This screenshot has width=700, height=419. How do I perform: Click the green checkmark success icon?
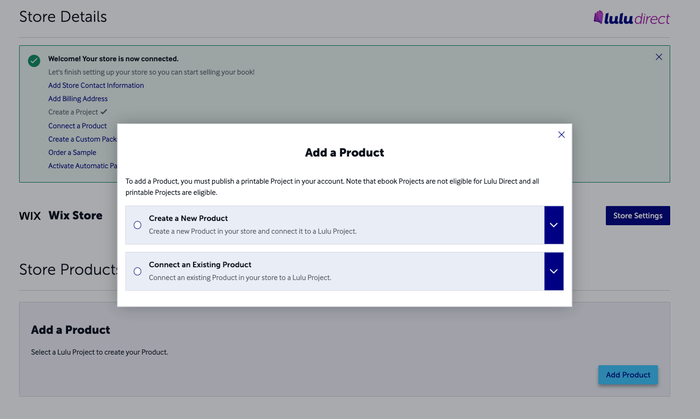[34, 61]
